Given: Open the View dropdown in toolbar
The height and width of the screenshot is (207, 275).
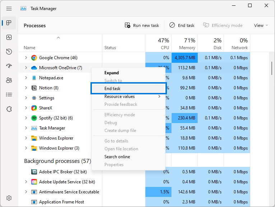Looking at the screenshot, I should 261,25.
